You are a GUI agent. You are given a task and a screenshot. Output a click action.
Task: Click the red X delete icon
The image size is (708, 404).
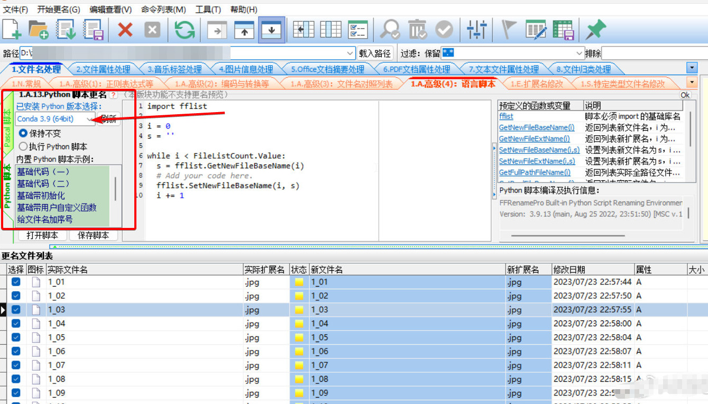point(125,29)
